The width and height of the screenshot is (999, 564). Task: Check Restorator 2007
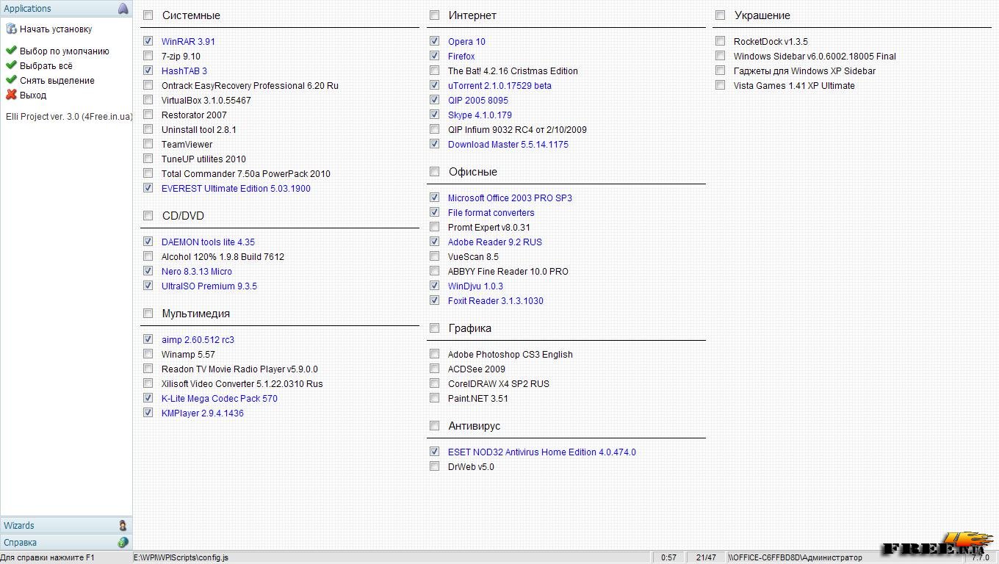(148, 115)
